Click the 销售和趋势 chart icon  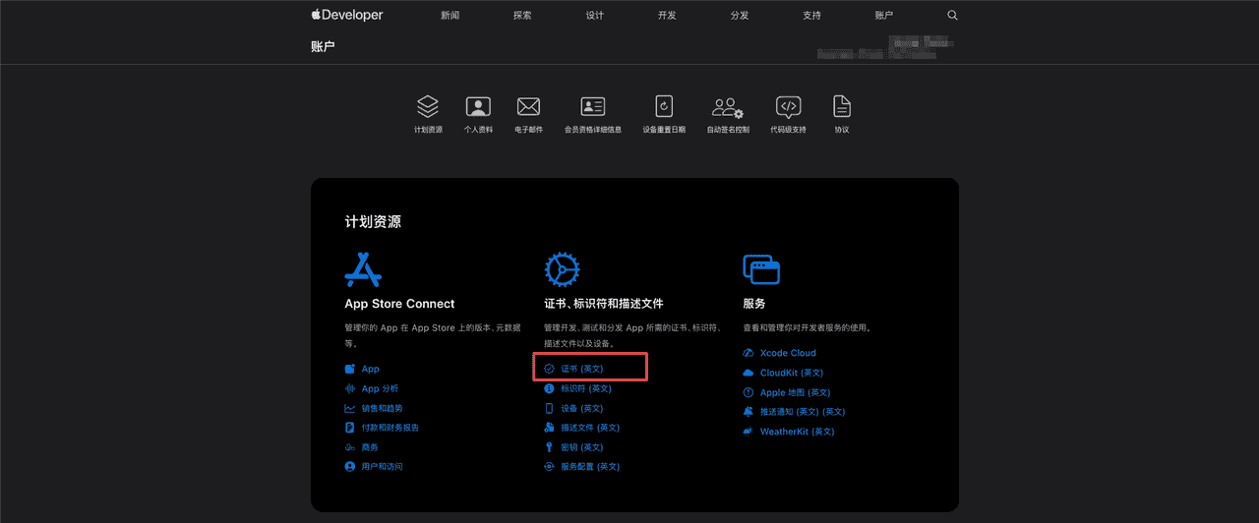tap(349, 408)
